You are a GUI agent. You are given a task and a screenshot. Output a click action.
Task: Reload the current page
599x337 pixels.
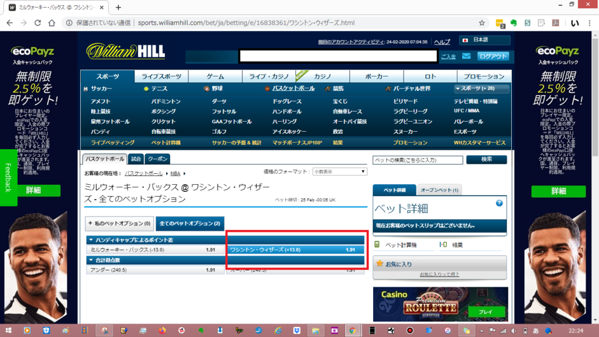(x=37, y=23)
